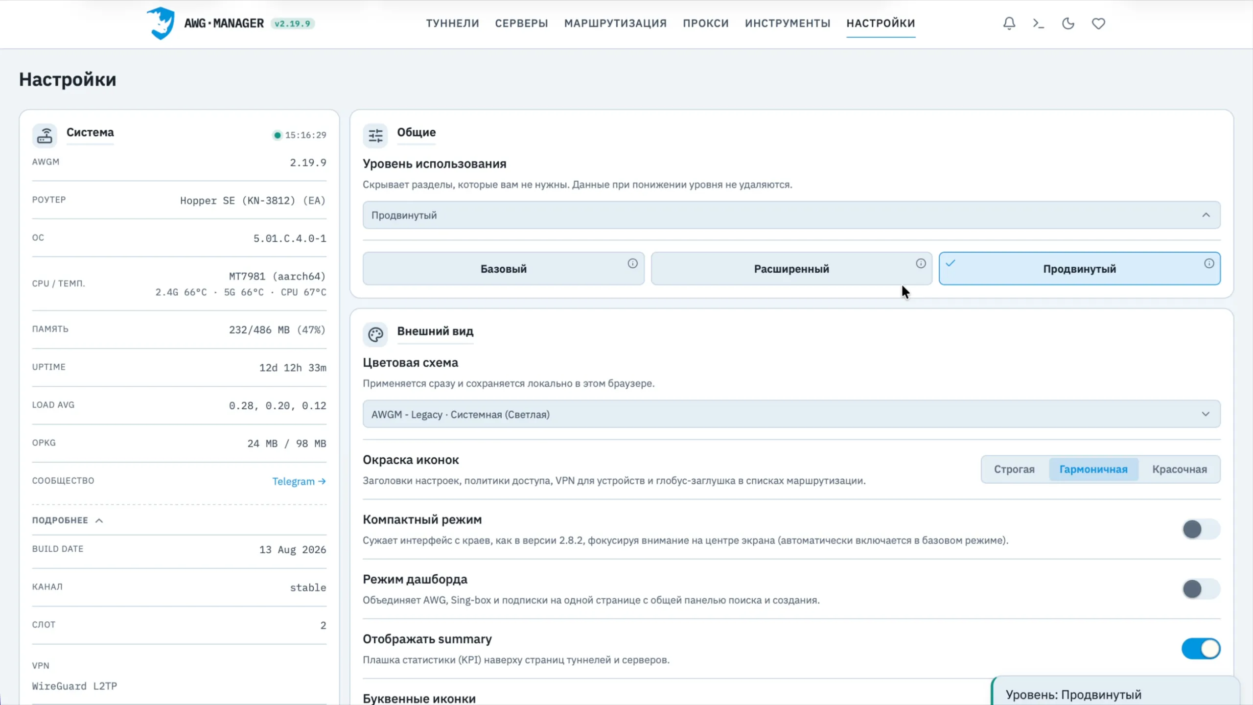Show info for Расширенный level
The height and width of the screenshot is (705, 1253).
point(921,263)
